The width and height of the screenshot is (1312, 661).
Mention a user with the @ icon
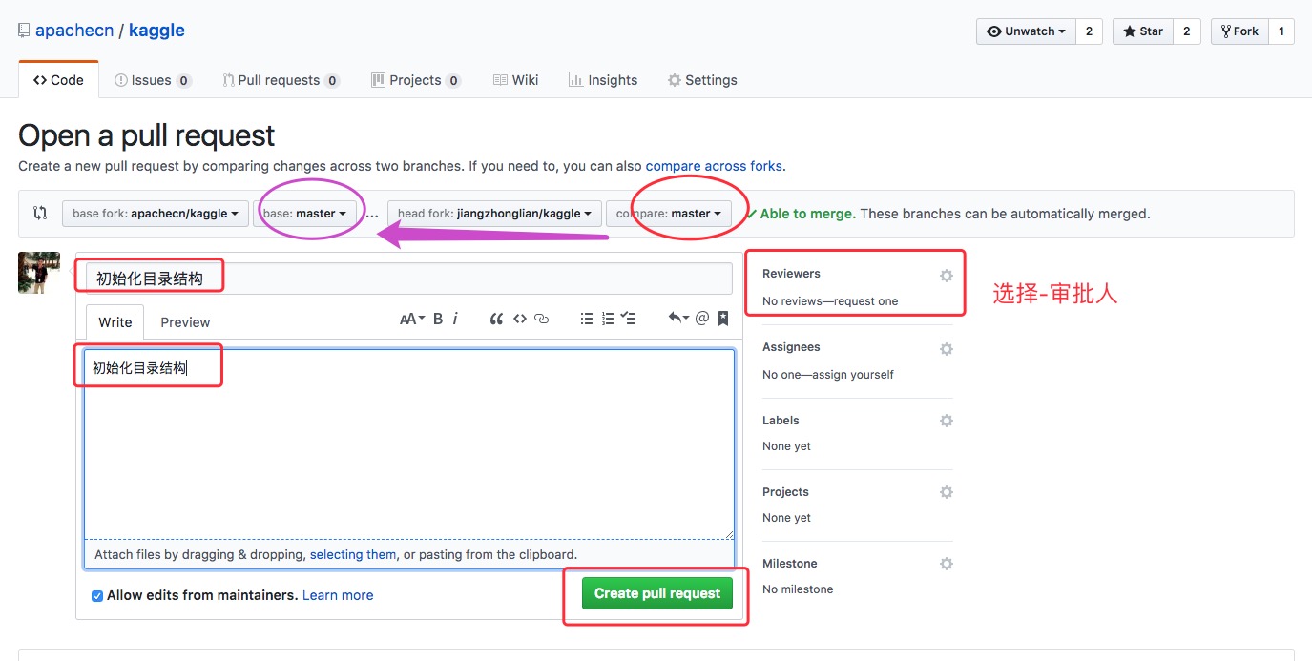click(x=702, y=319)
